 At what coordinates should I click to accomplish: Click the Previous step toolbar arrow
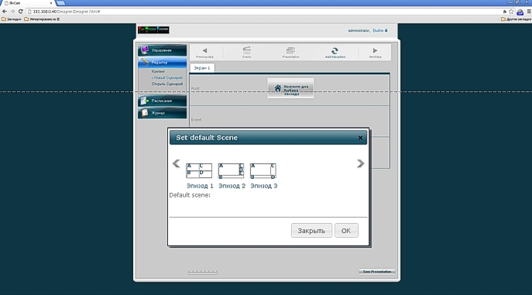(x=204, y=50)
